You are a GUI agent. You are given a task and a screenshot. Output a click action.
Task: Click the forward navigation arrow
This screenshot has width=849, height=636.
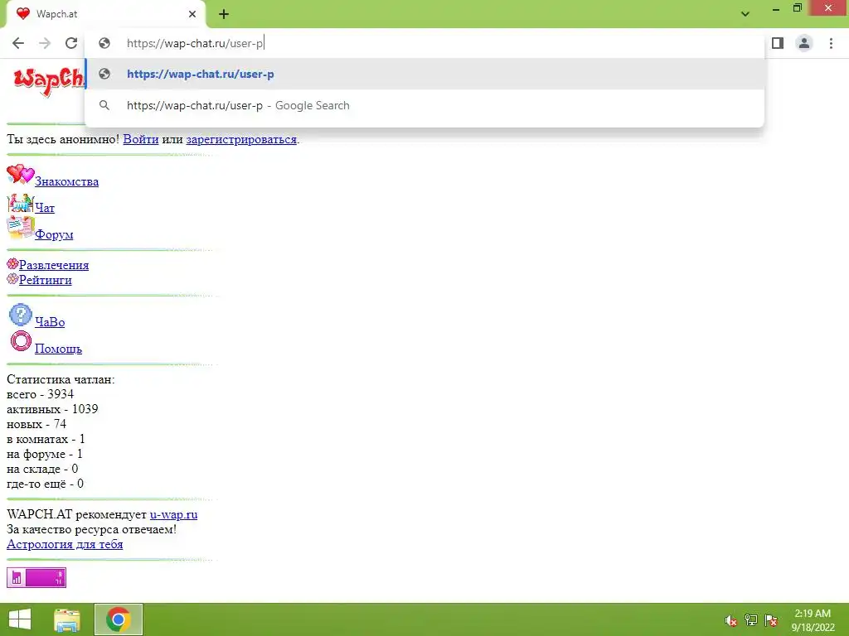click(x=45, y=43)
